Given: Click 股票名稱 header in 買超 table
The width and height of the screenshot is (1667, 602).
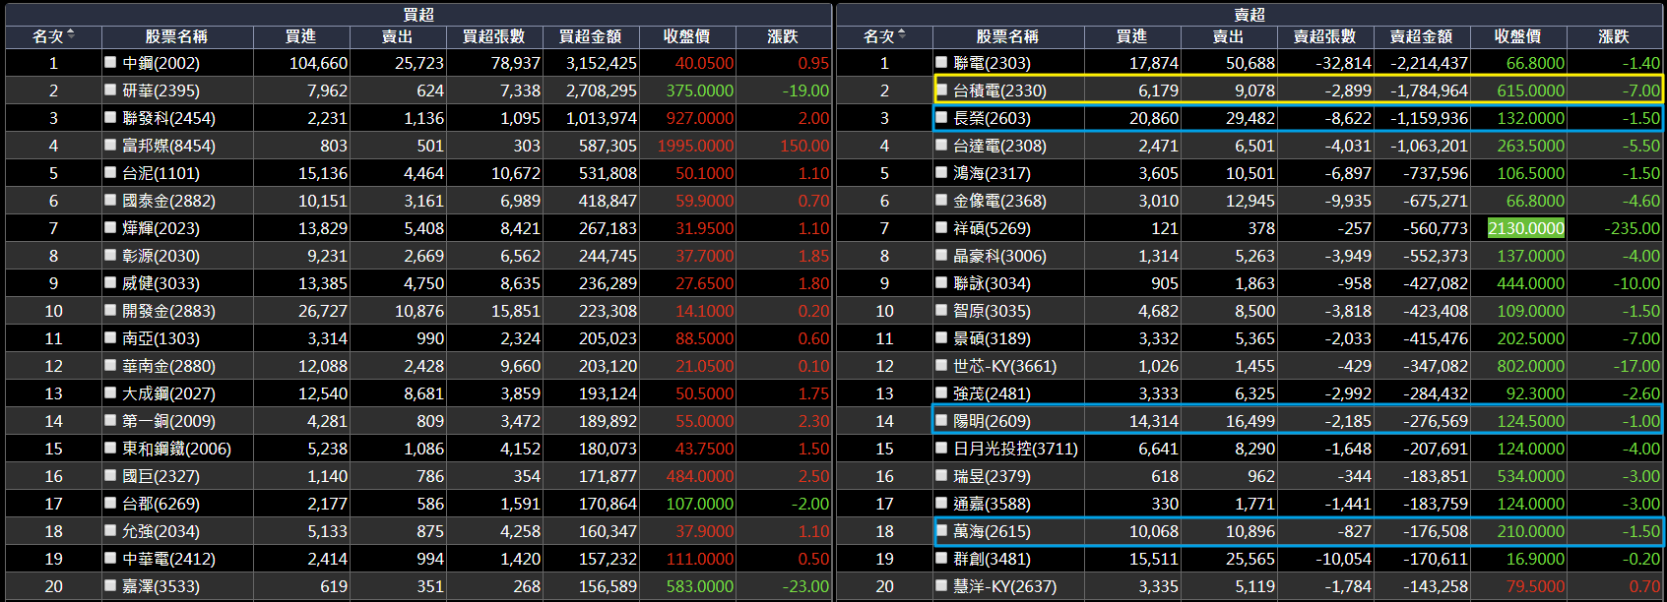Looking at the screenshot, I should [176, 36].
